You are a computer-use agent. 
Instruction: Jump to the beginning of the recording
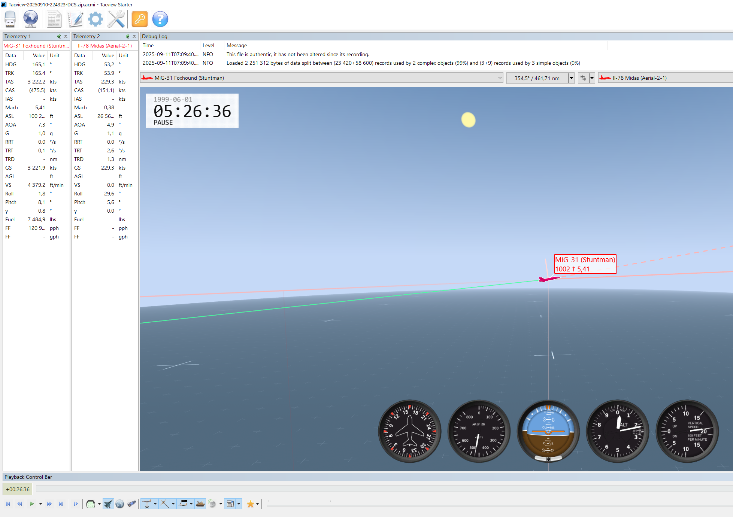pos(8,504)
